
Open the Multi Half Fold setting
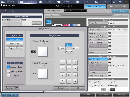pos(98,36)
